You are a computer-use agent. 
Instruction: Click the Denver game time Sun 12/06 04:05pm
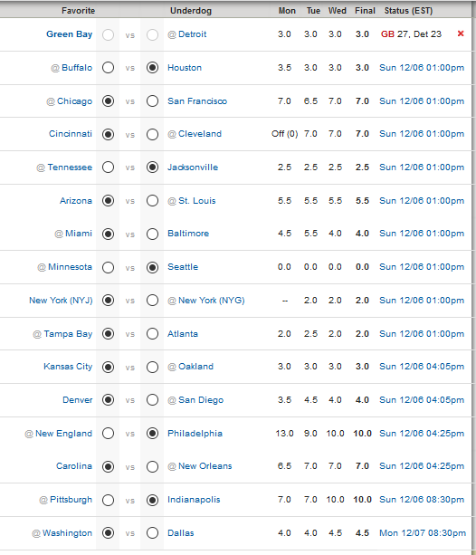pyautogui.click(x=422, y=400)
